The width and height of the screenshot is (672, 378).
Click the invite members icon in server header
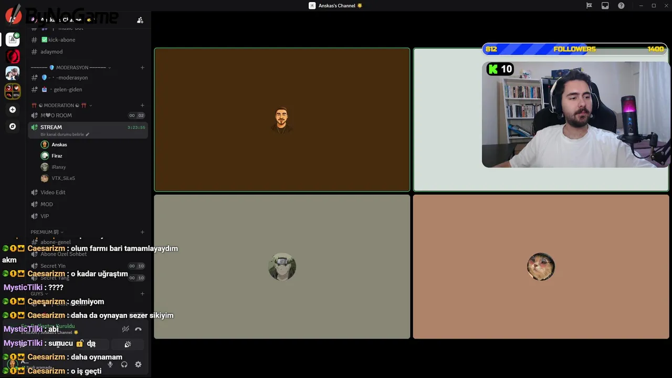[x=140, y=20]
